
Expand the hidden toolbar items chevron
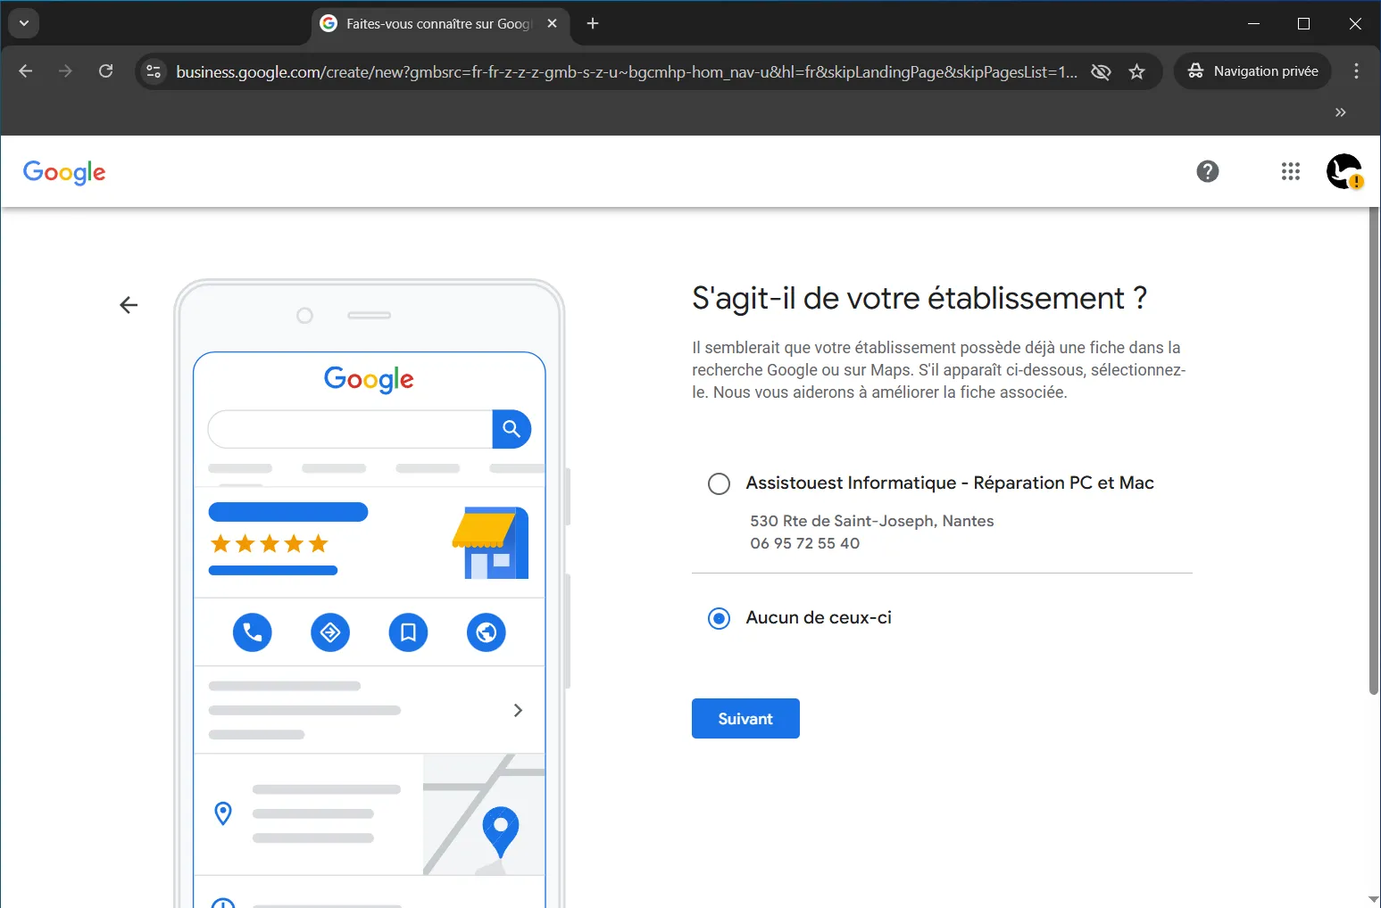click(1340, 112)
